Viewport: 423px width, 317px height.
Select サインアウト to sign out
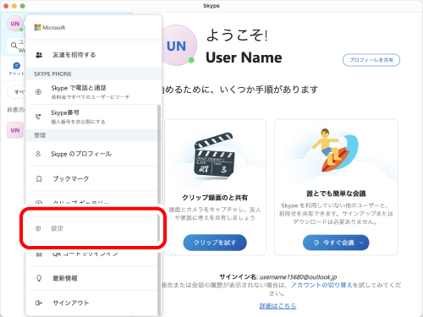coord(94,303)
